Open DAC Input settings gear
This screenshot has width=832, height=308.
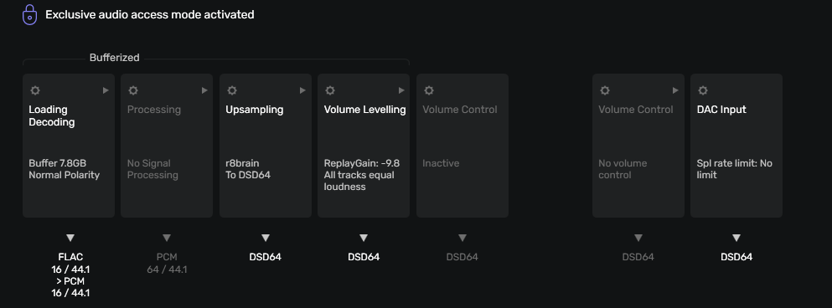(x=703, y=90)
